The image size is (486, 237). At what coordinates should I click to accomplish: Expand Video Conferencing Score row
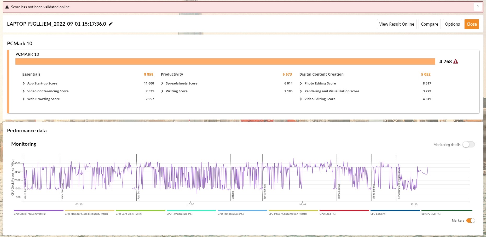coord(24,91)
